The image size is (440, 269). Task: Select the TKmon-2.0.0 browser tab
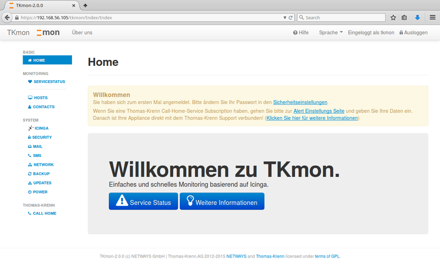click(42, 5)
